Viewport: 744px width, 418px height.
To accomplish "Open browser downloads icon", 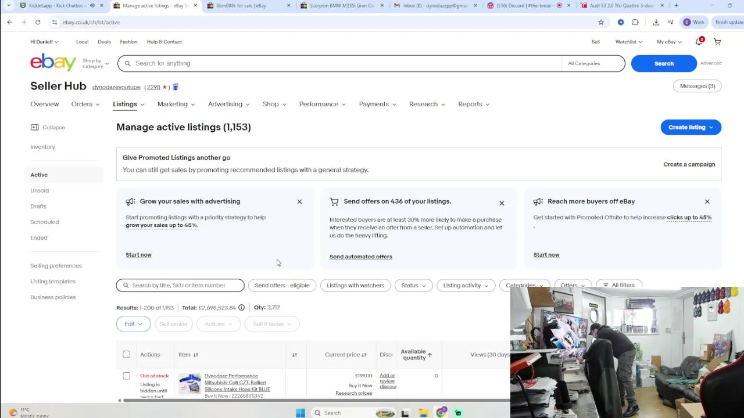I will 656,22.
